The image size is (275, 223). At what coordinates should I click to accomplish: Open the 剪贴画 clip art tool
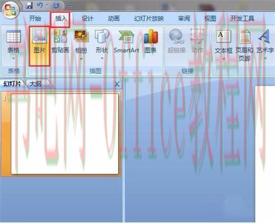60,42
